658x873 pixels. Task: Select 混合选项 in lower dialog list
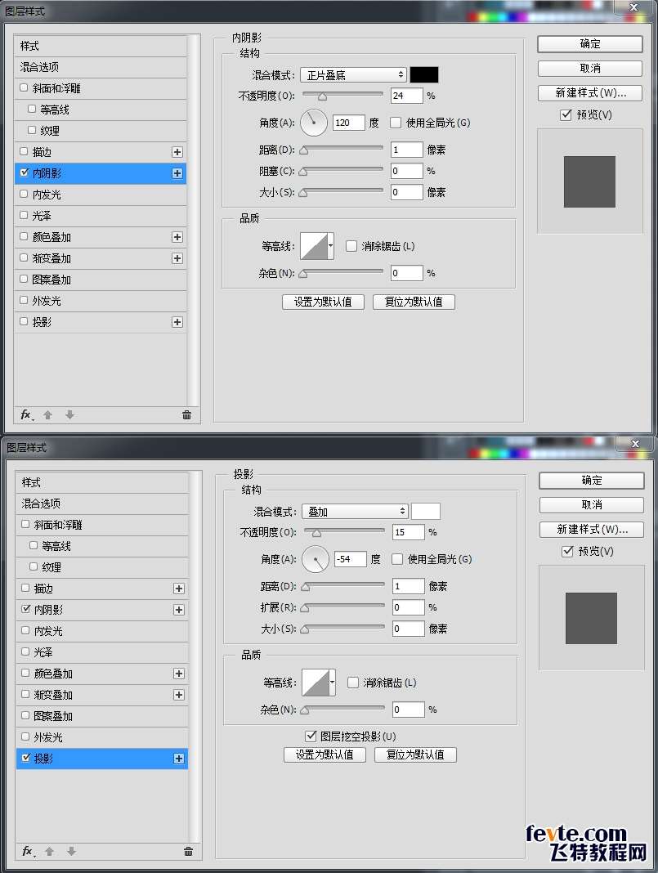[x=102, y=504]
